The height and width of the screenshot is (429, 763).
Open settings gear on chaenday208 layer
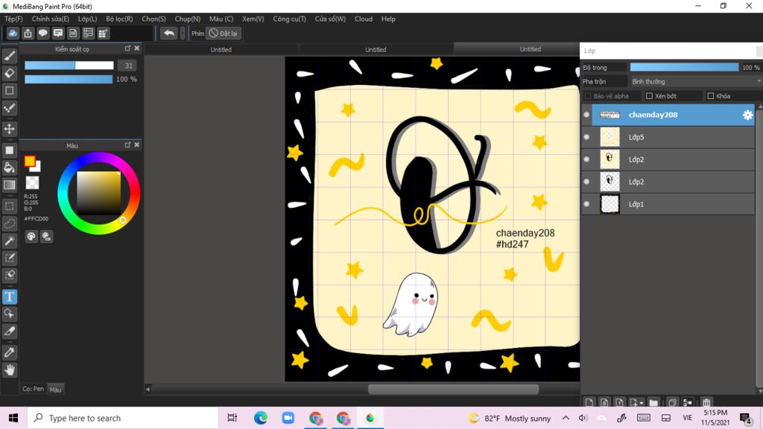[747, 115]
